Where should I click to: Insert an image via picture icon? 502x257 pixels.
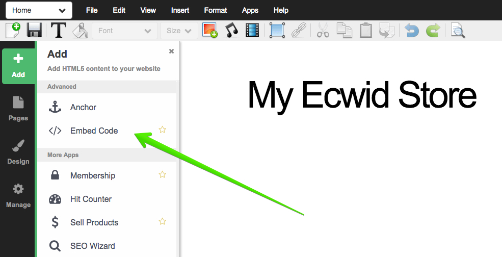209,31
